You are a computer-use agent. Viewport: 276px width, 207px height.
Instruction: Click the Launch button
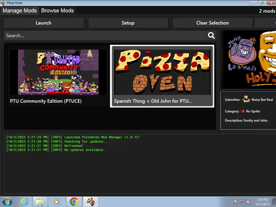(44, 23)
